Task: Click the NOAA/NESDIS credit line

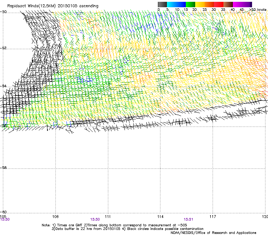Action: 213,232
